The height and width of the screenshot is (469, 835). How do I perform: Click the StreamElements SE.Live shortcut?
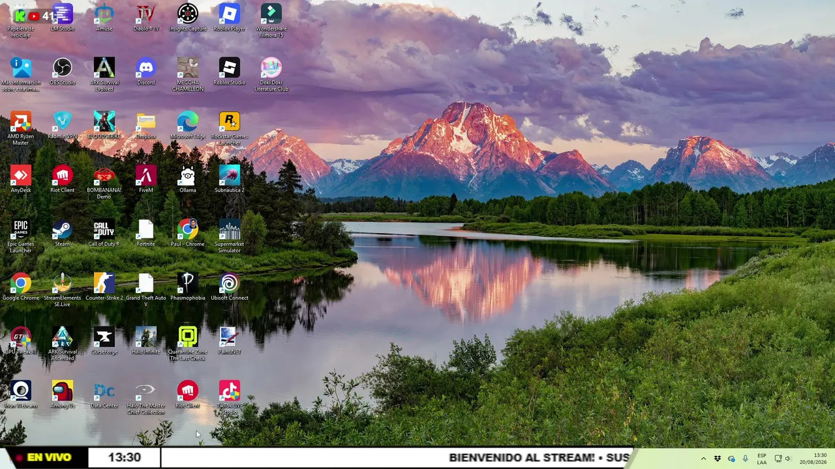click(63, 291)
